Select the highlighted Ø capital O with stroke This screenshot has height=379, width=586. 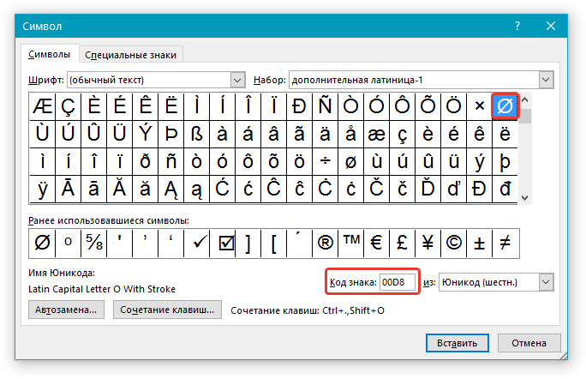[505, 106]
